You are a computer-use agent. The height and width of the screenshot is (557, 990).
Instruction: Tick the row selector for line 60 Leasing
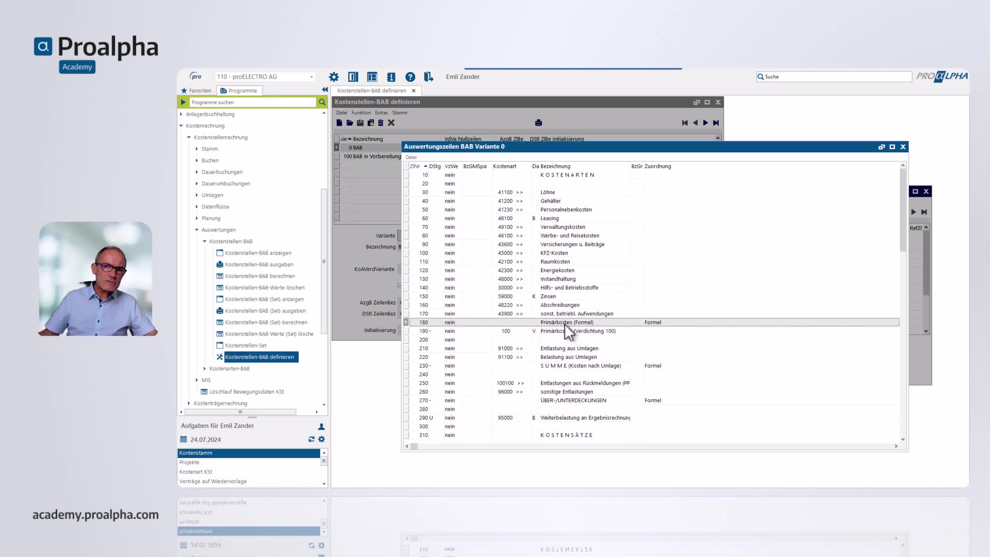(x=406, y=218)
